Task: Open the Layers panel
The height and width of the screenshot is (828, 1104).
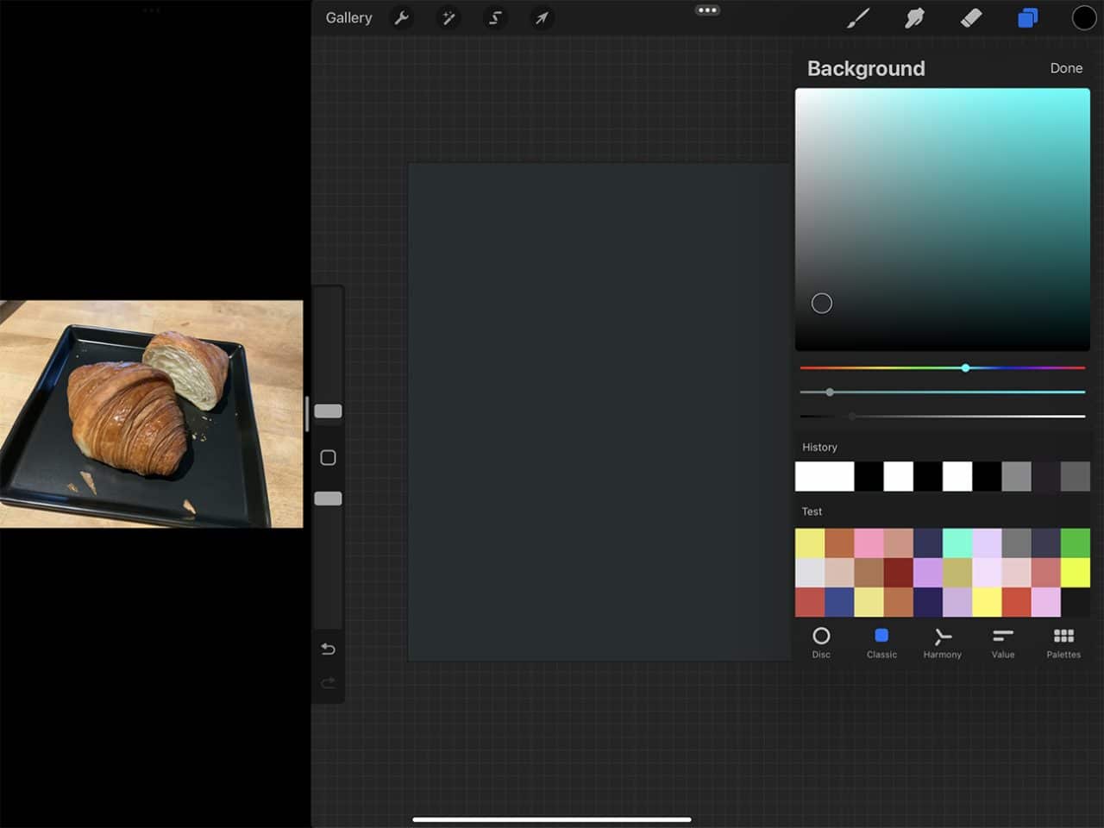Action: click(1027, 17)
